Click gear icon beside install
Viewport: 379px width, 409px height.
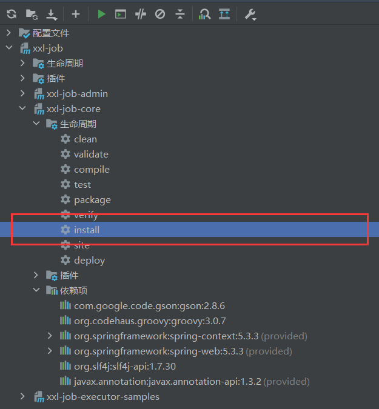click(x=65, y=230)
